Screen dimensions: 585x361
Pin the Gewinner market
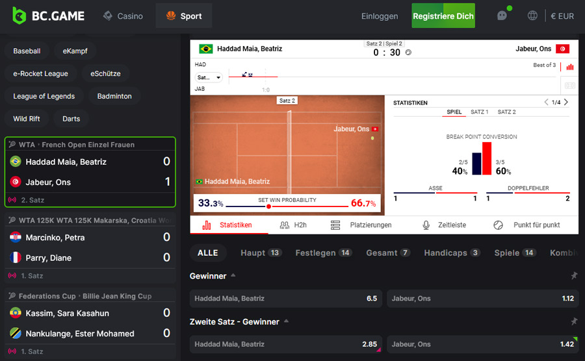coord(574,276)
